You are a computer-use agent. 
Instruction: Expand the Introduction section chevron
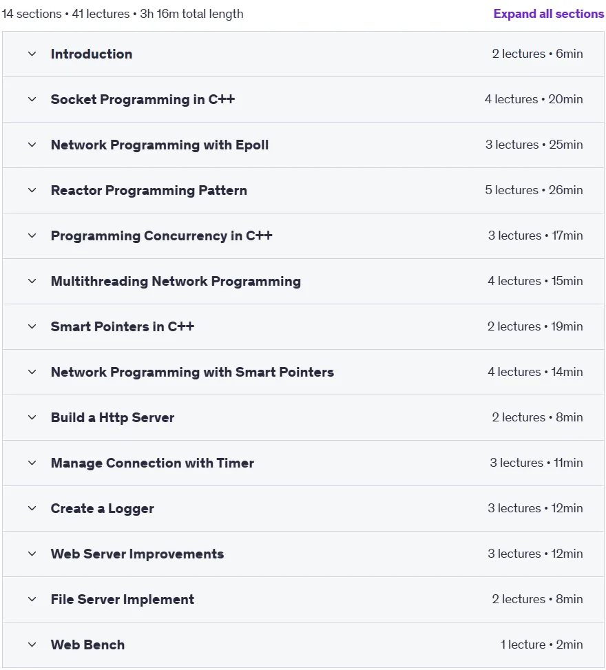(x=32, y=54)
